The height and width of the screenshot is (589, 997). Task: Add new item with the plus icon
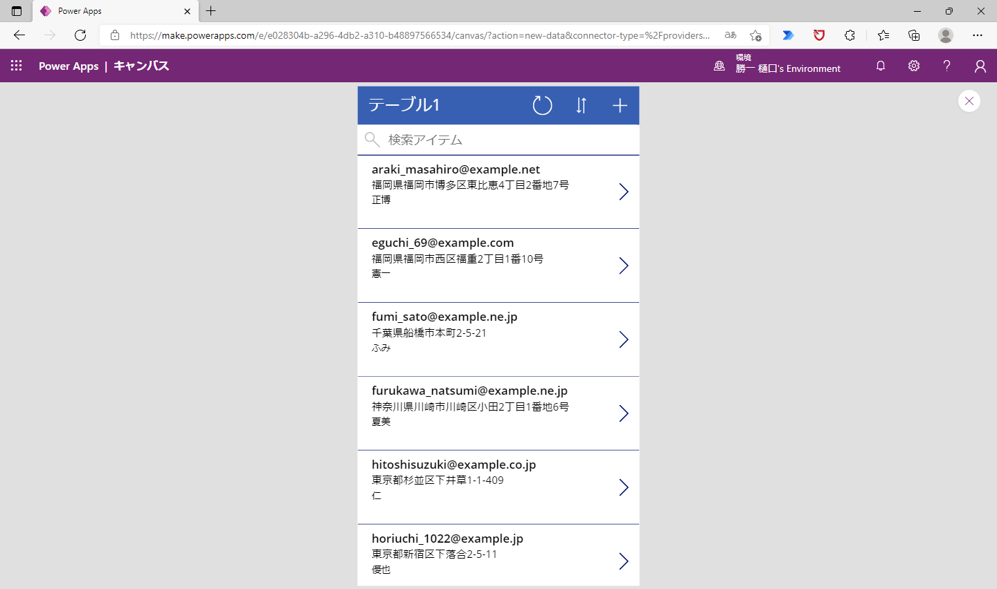620,105
